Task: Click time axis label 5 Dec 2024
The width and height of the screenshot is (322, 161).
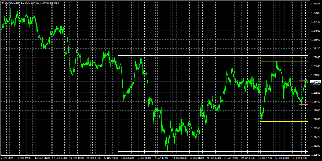Action: point(7,158)
